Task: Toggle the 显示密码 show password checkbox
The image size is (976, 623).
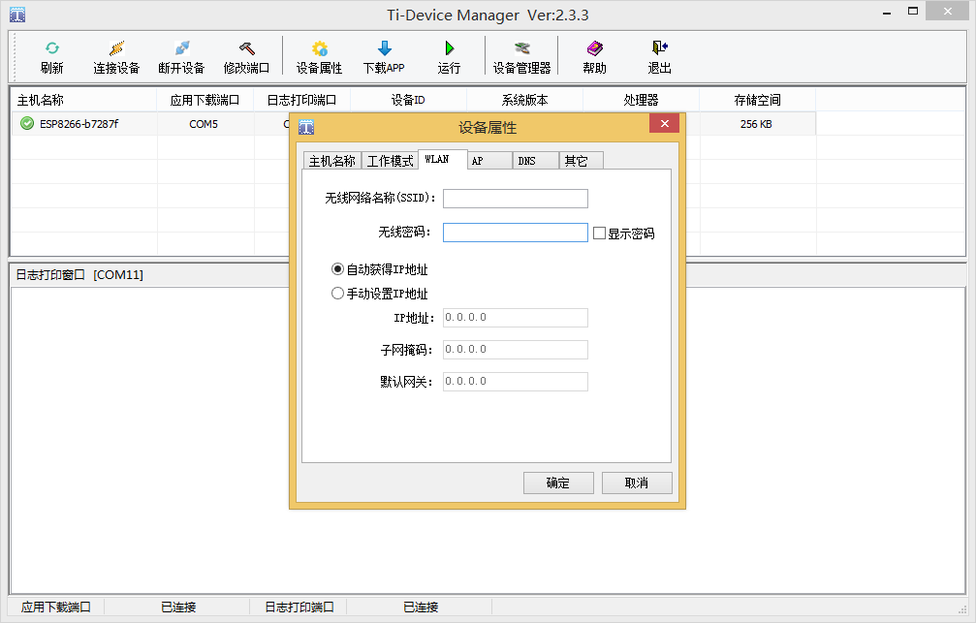Action: (x=599, y=234)
